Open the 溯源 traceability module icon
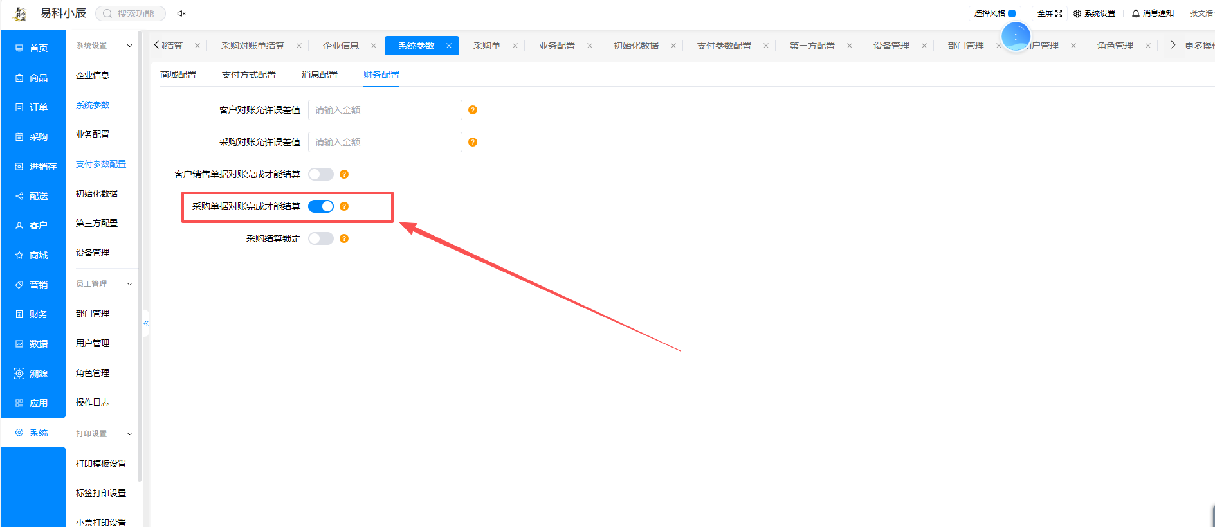 point(19,373)
